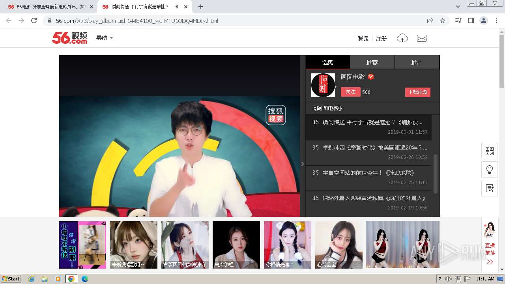Click the video player area
Viewport: 505px width, 284px height.
click(180, 136)
